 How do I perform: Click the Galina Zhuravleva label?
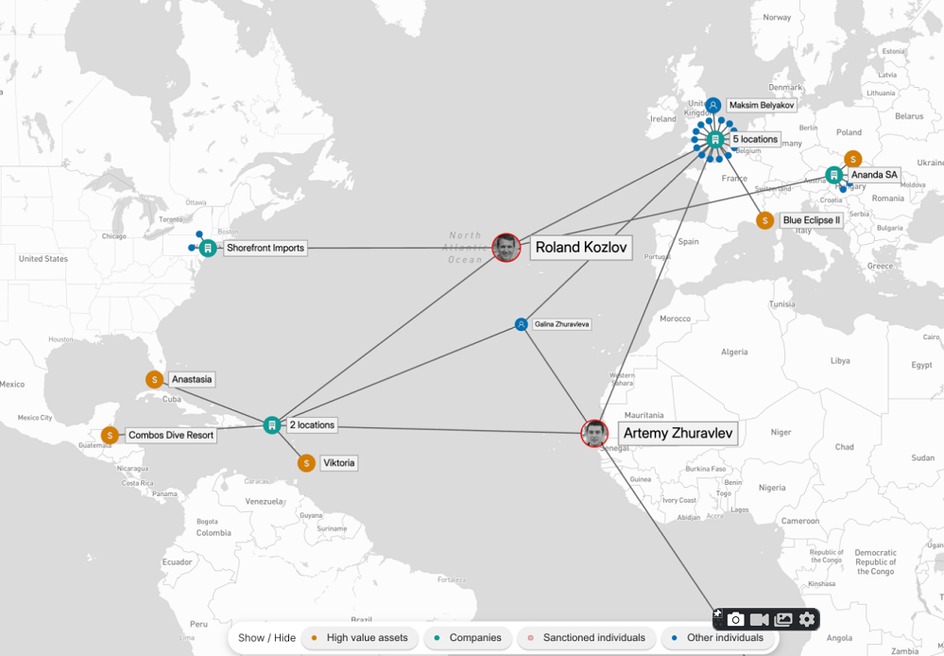click(x=561, y=324)
